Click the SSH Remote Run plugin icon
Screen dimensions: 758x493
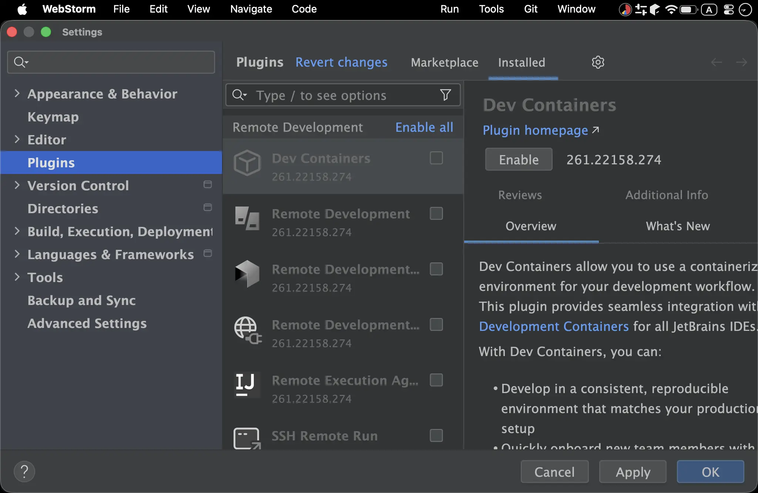click(x=247, y=439)
